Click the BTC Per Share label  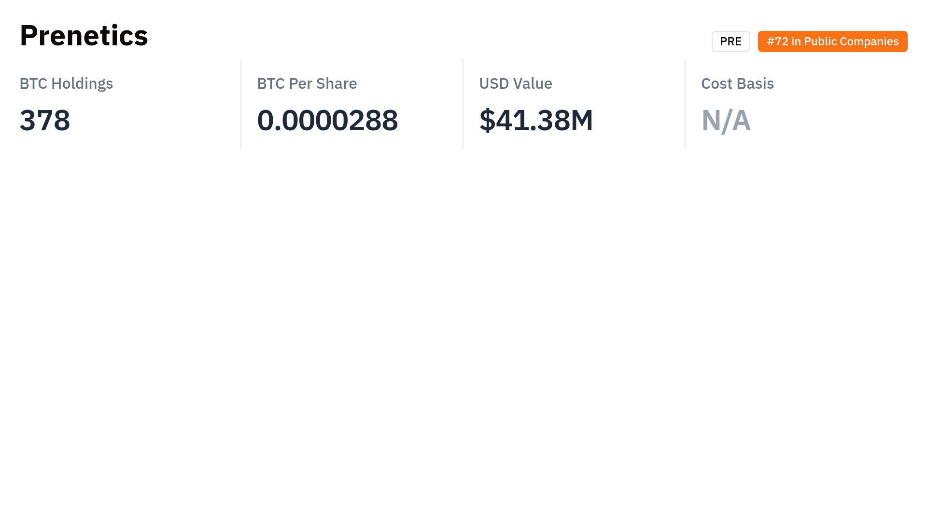pos(307,83)
